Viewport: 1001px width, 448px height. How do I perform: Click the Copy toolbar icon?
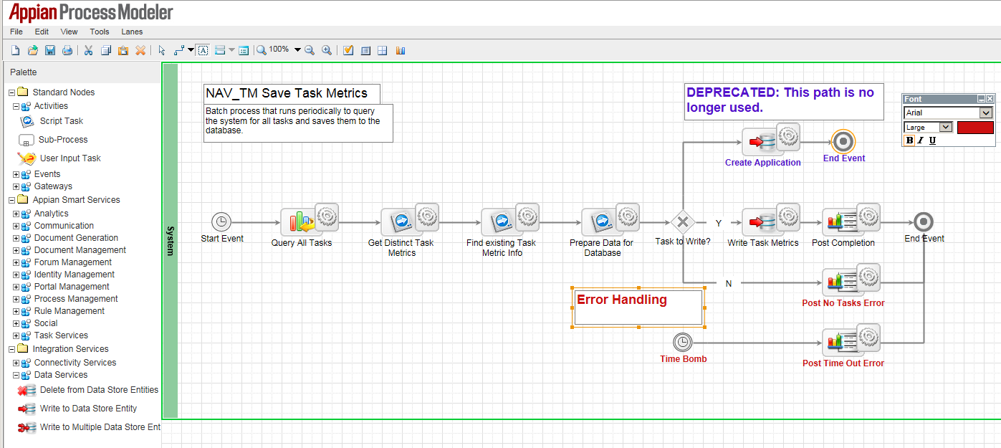pyautogui.click(x=106, y=50)
